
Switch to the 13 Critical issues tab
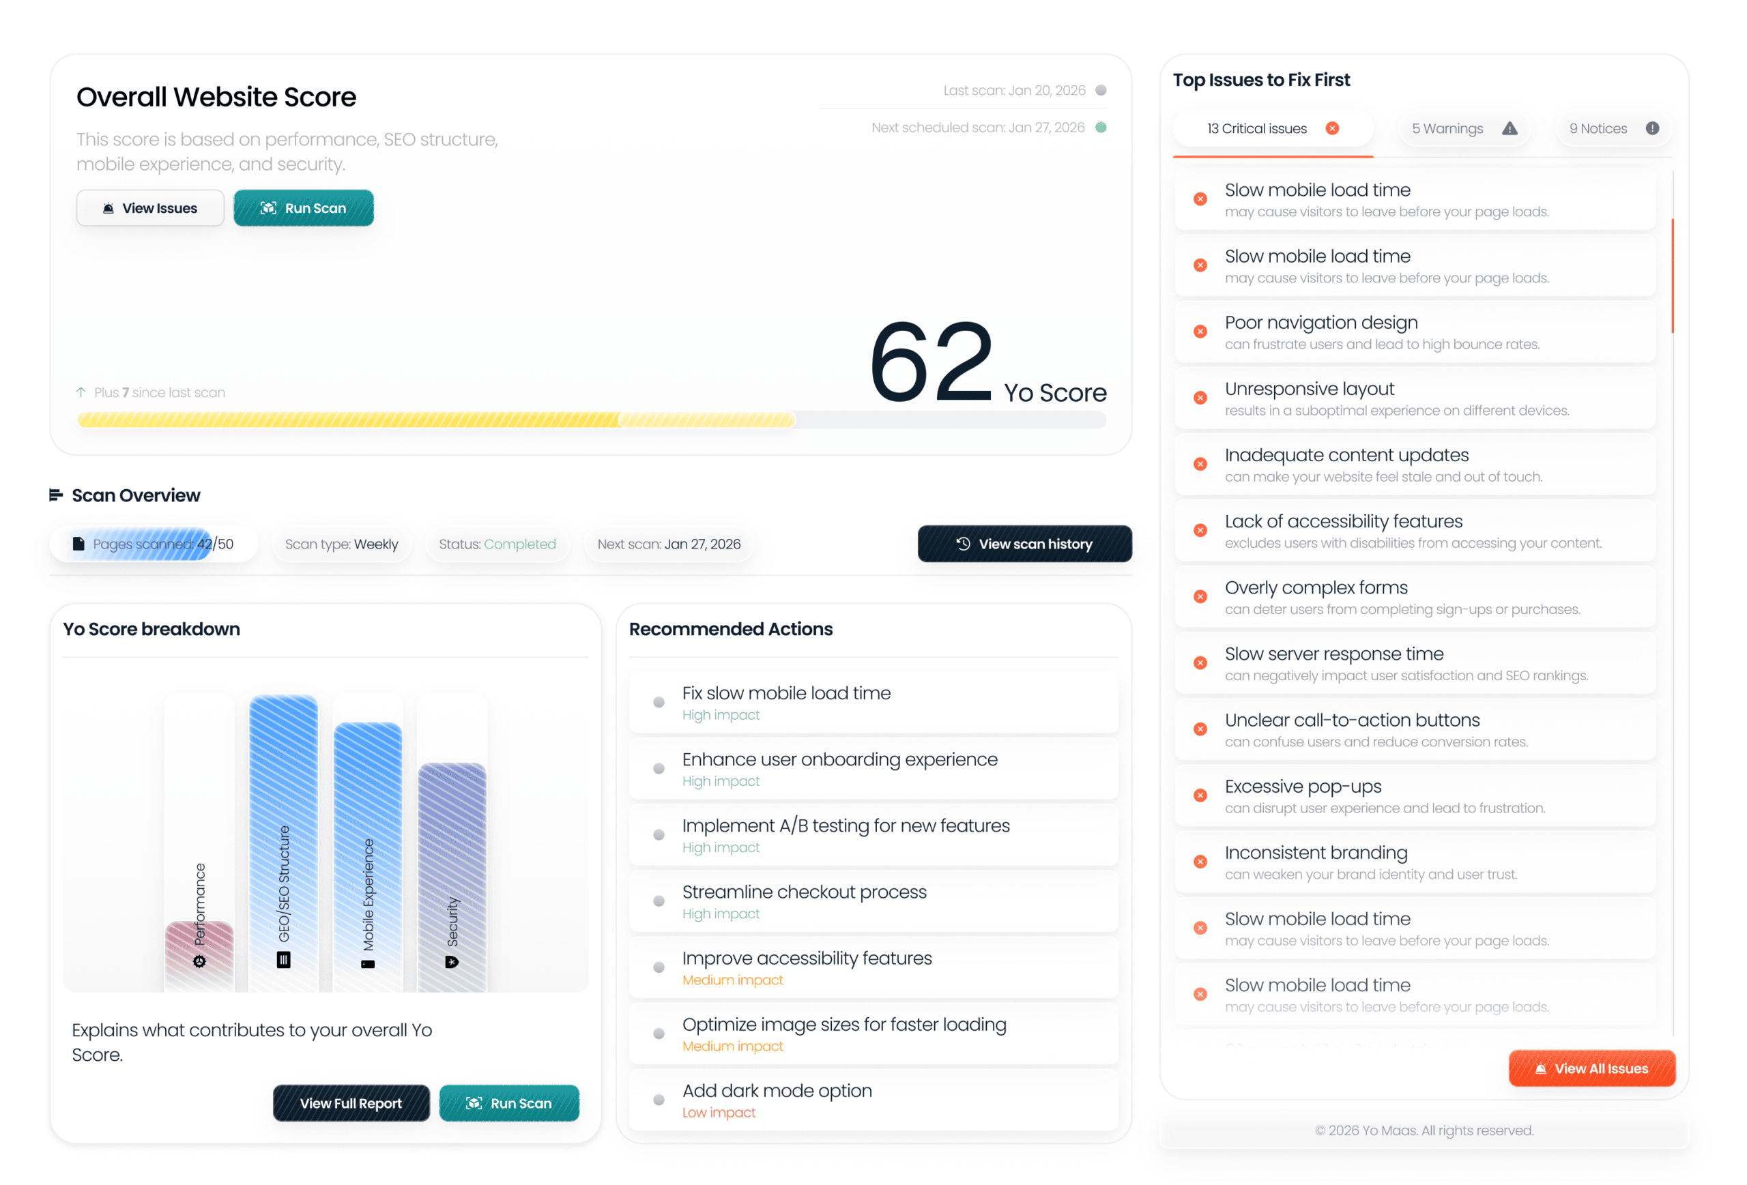(1272, 128)
